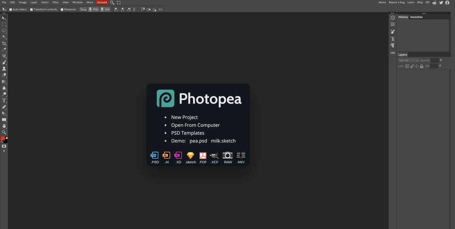Viewport: 455px width, 229px height.
Task: Visit Photopea Reddit page
Action: coord(435,2)
